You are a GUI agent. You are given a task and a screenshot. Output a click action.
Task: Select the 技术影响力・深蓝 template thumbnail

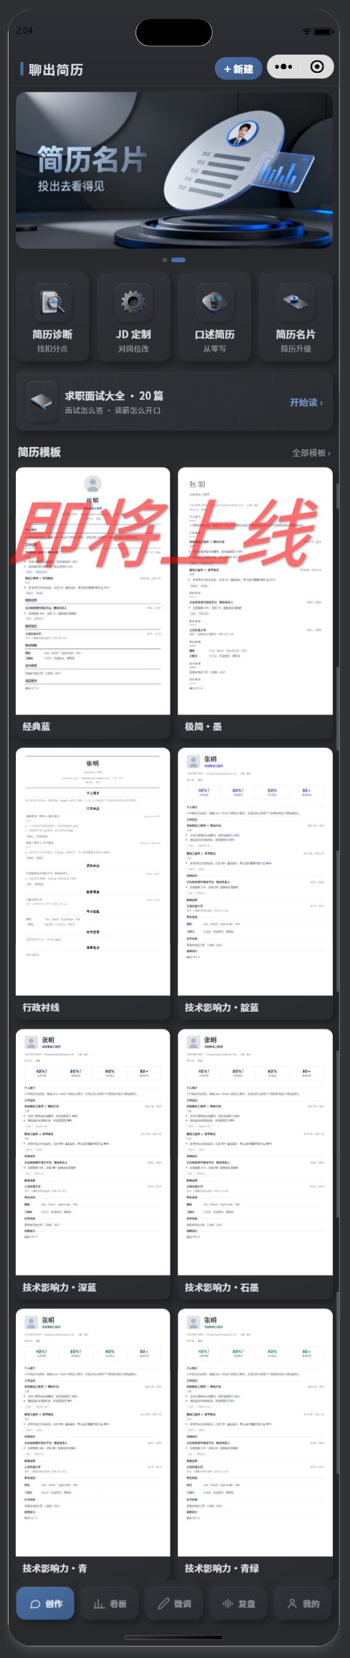tap(93, 1152)
